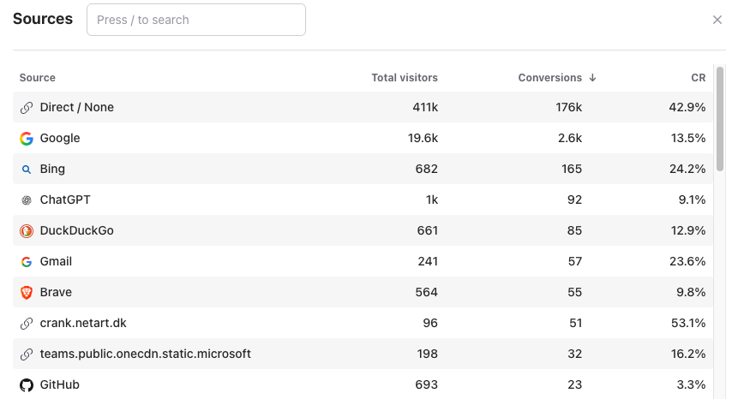738x399 pixels.
Task: Select the crank.netart.dk source
Action: pos(83,323)
